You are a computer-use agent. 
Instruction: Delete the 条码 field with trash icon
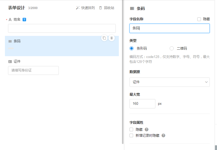pos(112,38)
